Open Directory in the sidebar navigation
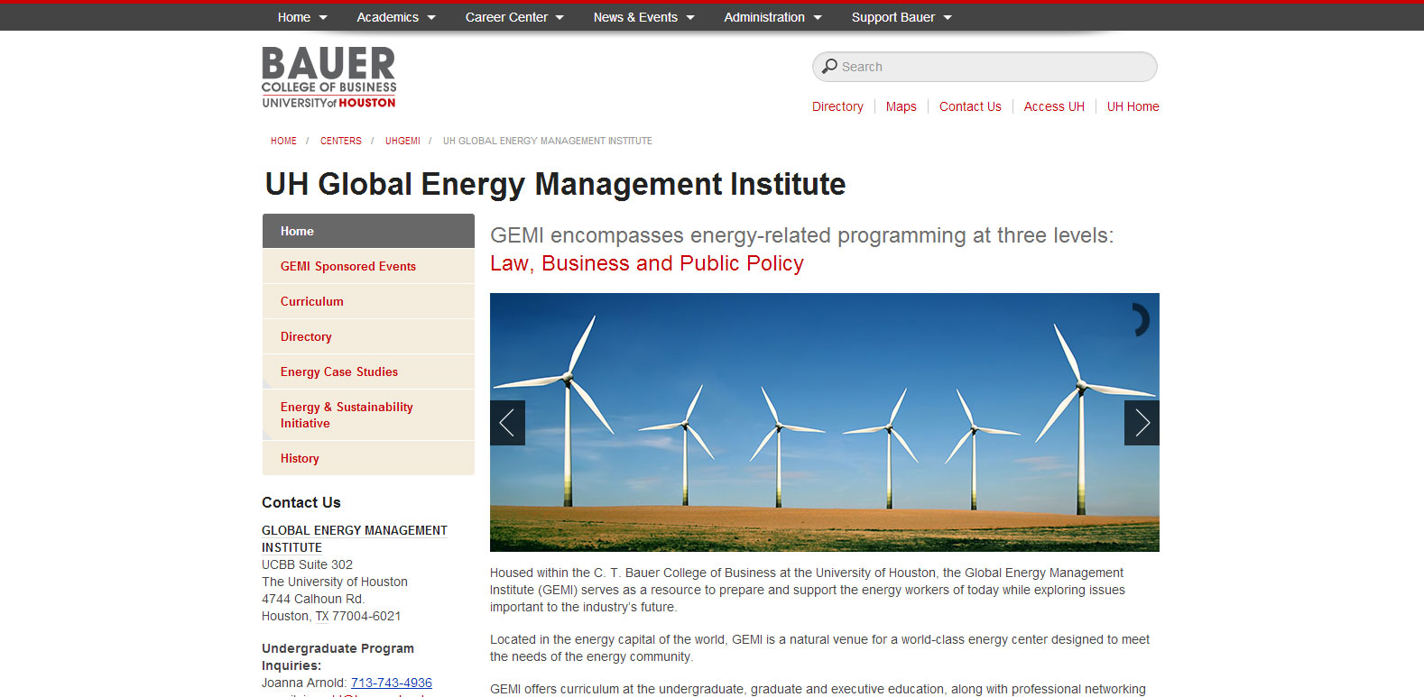This screenshot has height=697, width=1424. [368, 336]
